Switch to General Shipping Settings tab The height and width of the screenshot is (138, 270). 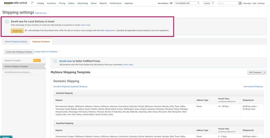click(x=16, y=41)
